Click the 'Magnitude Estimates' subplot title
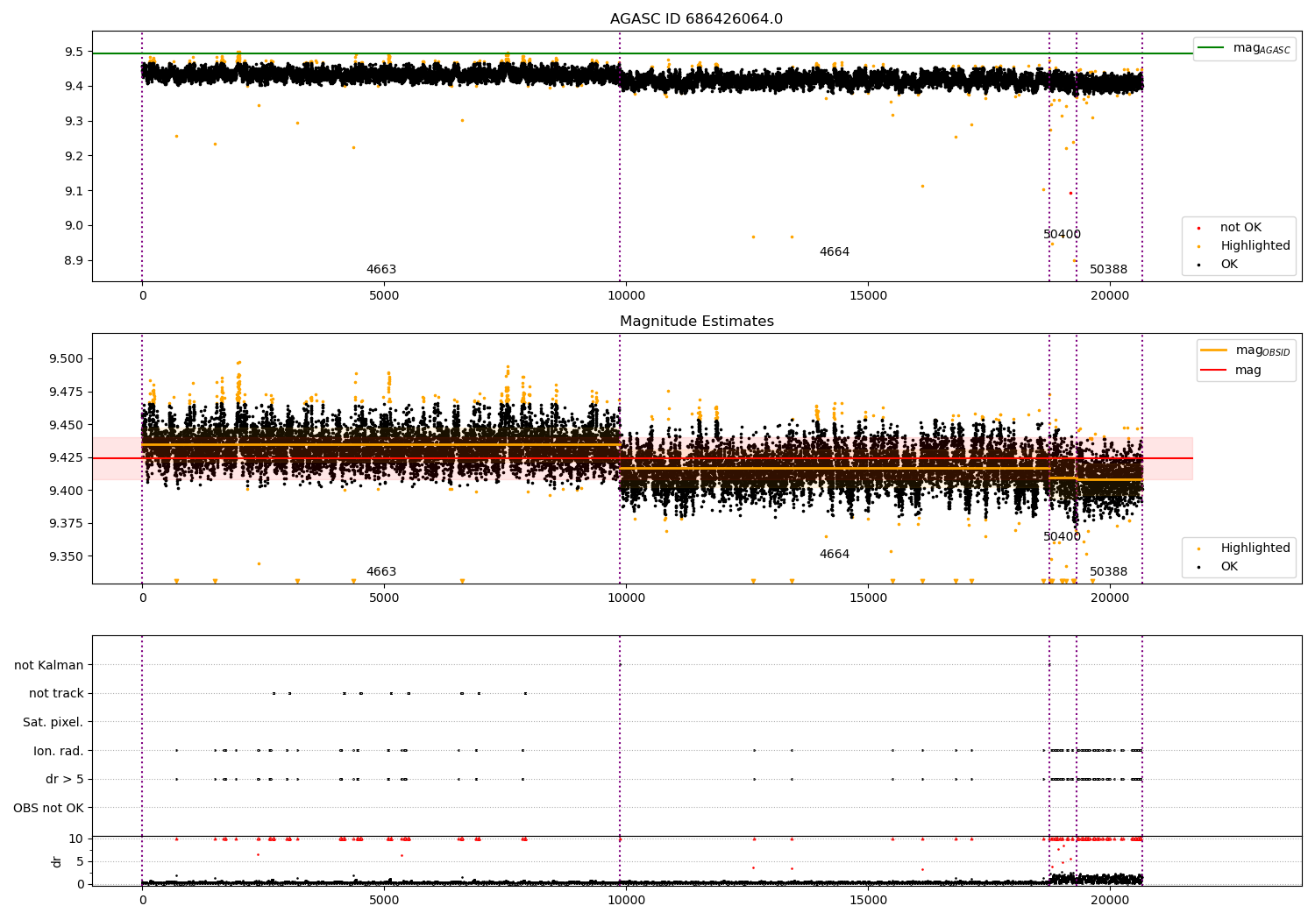 (x=697, y=322)
